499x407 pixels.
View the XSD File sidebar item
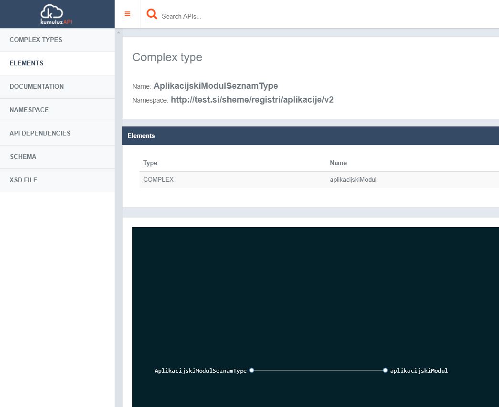pyautogui.click(x=23, y=180)
